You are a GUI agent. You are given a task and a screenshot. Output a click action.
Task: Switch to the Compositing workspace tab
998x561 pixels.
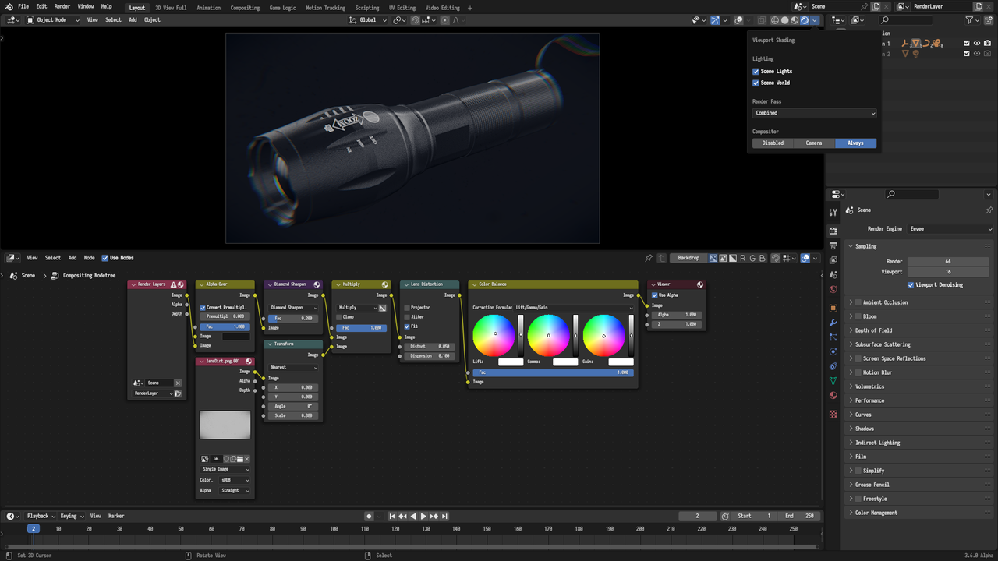(x=245, y=8)
